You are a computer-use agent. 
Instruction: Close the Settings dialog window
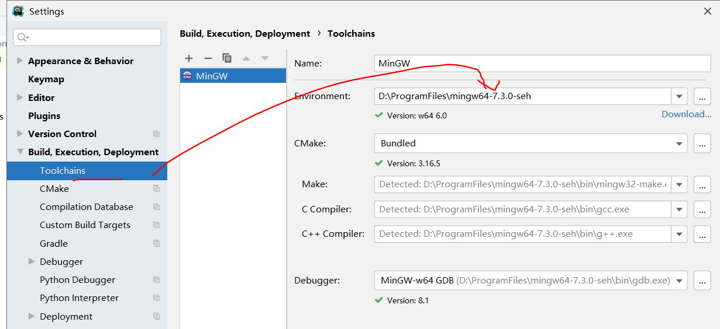(708, 10)
